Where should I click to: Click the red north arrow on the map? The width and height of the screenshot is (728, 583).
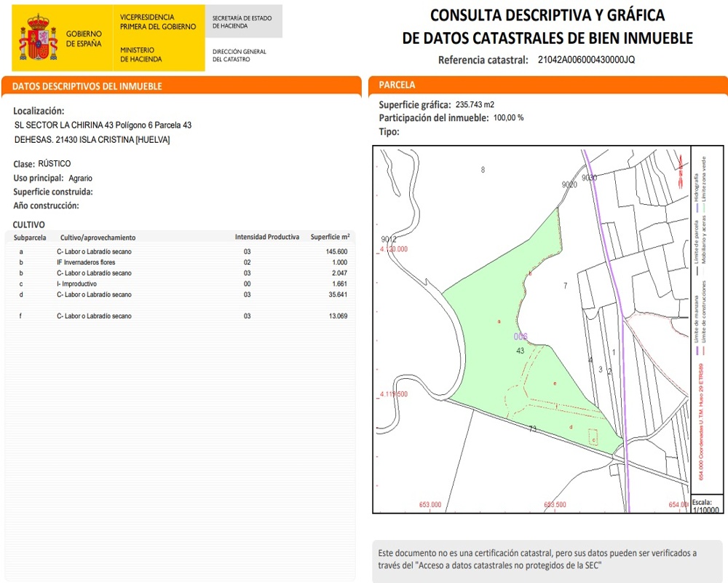coord(681,171)
